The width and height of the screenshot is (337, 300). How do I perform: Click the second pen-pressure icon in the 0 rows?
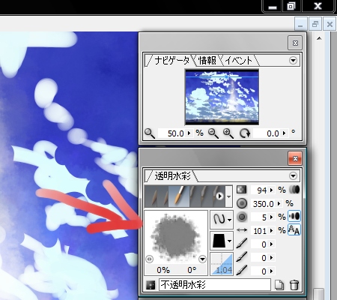(x=242, y=257)
